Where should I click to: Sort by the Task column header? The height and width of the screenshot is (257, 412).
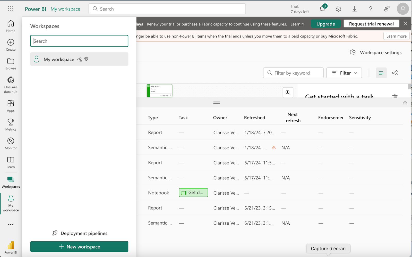[x=183, y=118]
